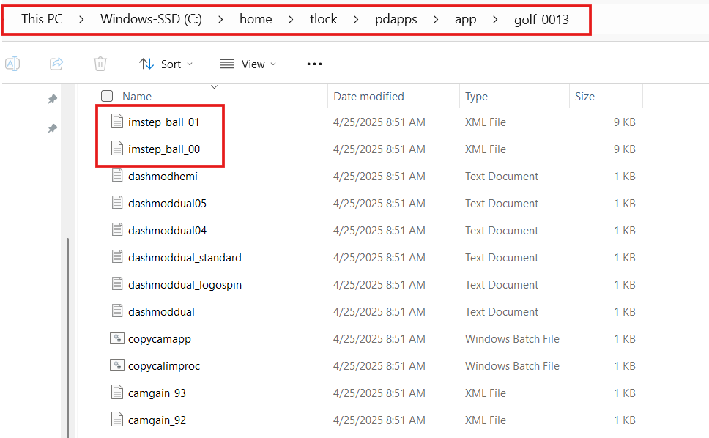Click the dashmoddual document icon
This screenshot has width=709, height=438.
(117, 311)
